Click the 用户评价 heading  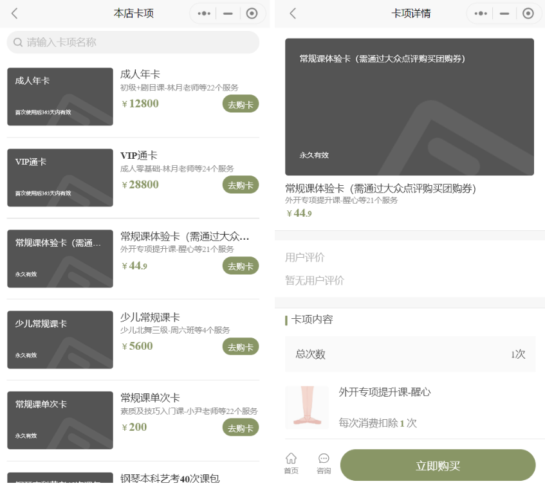tap(304, 257)
